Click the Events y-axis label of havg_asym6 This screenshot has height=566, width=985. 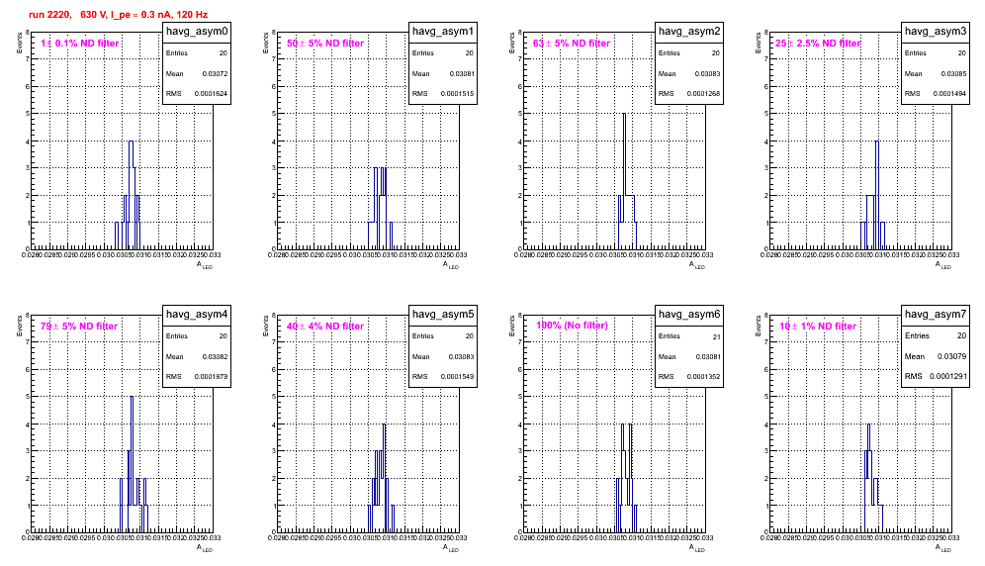[x=512, y=326]
